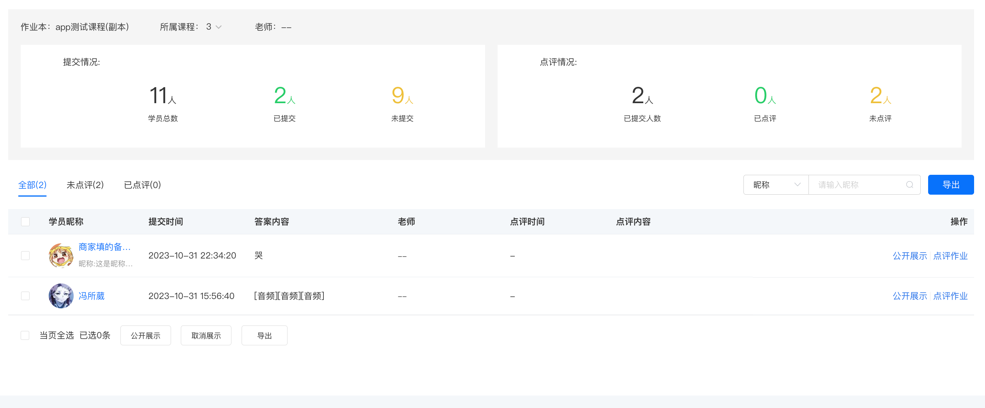This screenshot has width=985, height=408.
Task: Check the row checkbox for 冯所葳
Action: (x=25, y=296)
